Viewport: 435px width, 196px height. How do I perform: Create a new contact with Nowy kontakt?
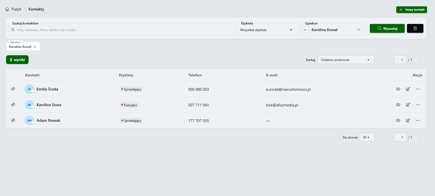[412, 10]
